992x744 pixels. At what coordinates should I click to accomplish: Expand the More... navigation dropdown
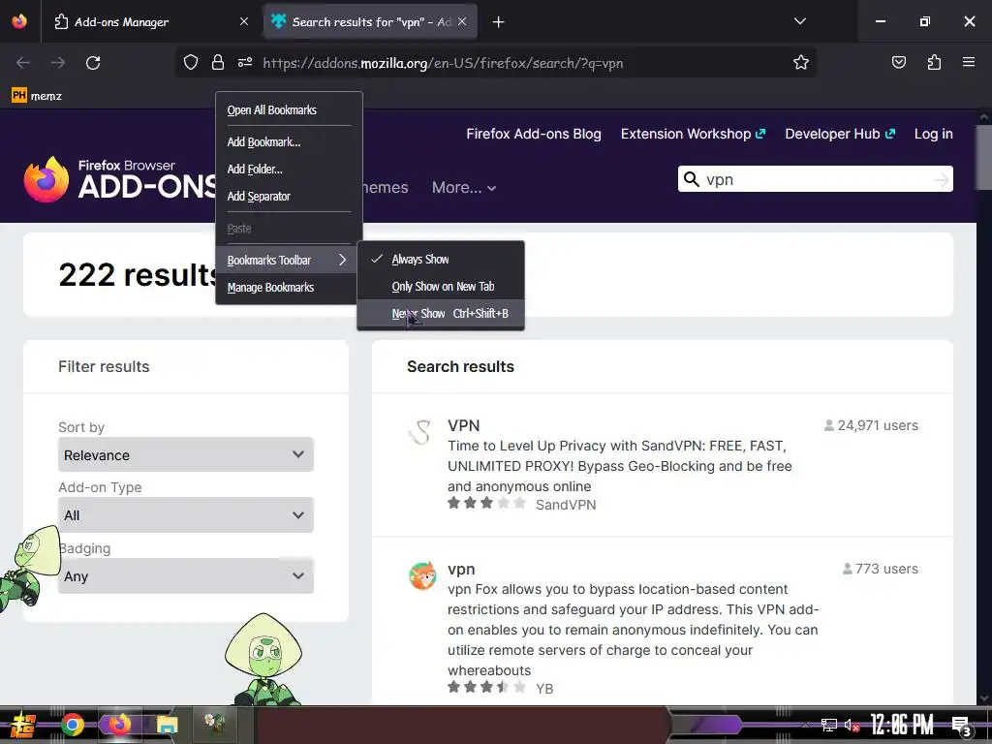tap(464, 188)
